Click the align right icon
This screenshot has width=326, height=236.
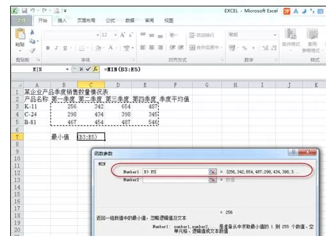tap(160, 47)
